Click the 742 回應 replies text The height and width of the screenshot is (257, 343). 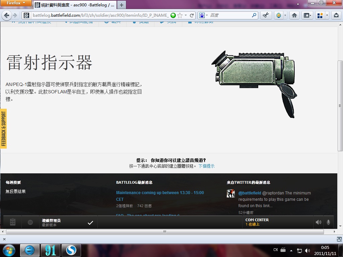(144, 206)
